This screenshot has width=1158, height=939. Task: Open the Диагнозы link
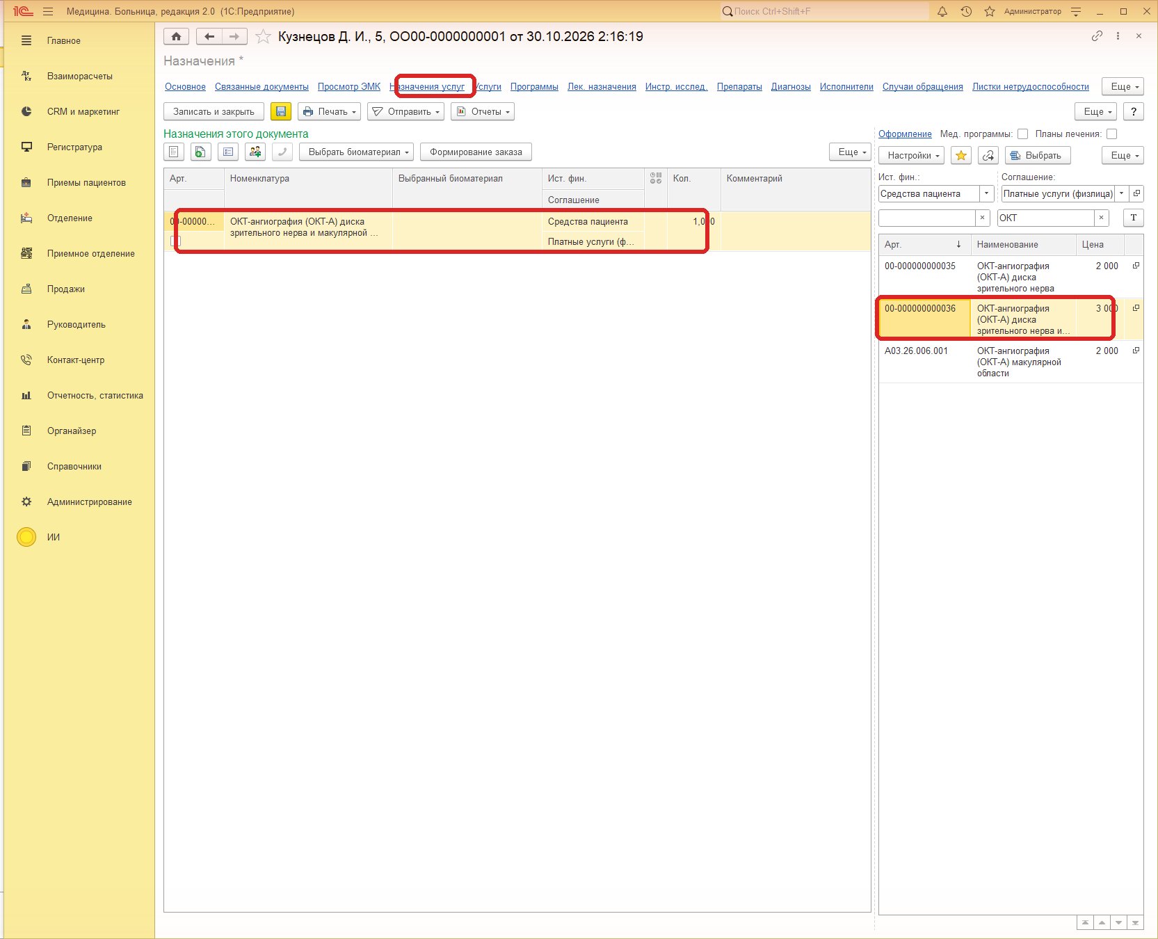tap(791, 86)
